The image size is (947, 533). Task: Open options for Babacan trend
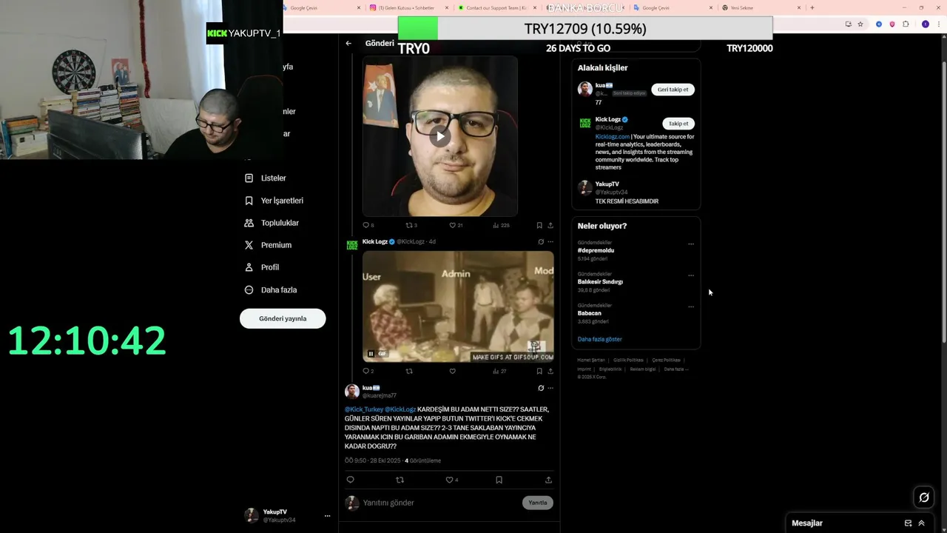click(691, 306)
